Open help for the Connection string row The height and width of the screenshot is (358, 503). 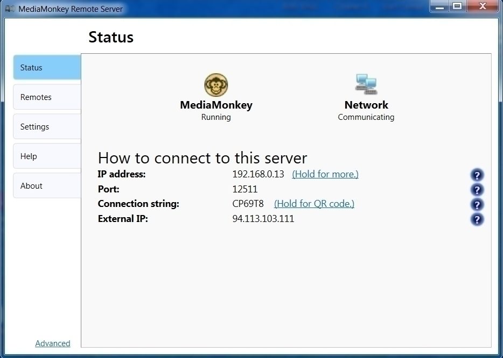coord(477,204)
